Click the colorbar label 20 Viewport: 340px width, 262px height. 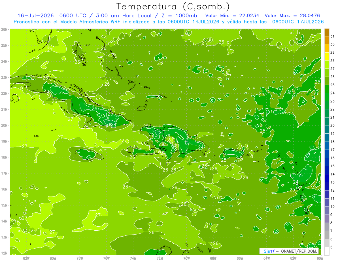[x=332, y=125]
